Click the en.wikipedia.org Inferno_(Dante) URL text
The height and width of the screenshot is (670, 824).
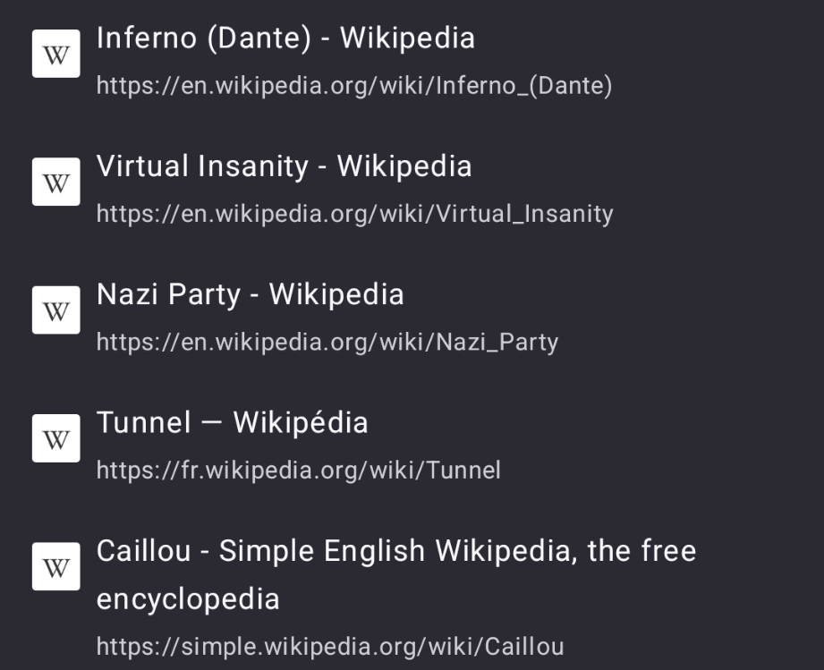tap(354, 86)
